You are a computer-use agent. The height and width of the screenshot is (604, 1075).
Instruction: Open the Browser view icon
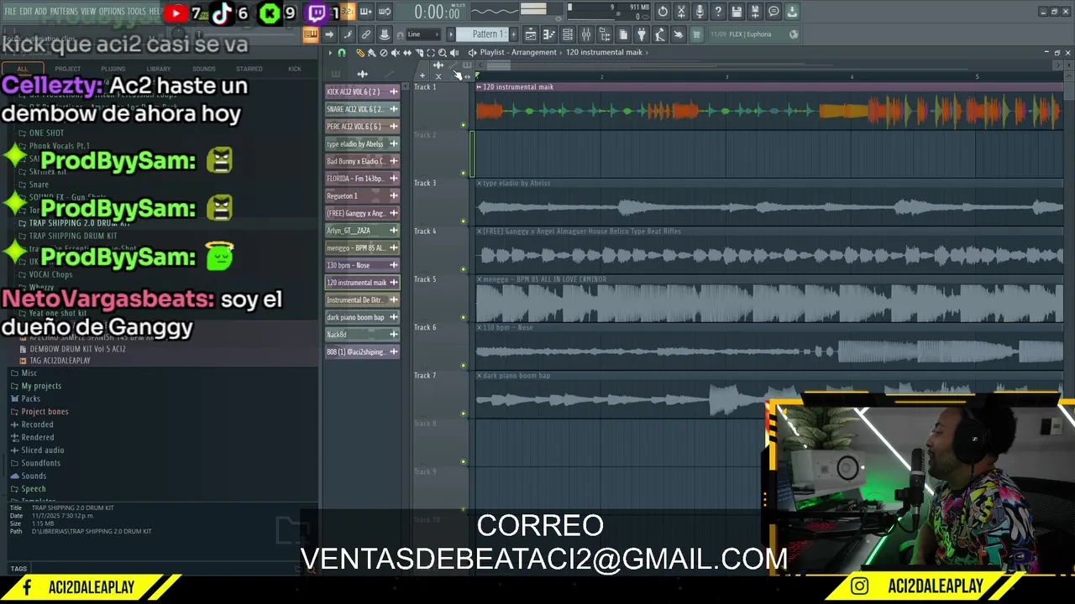tap(605, 34)
